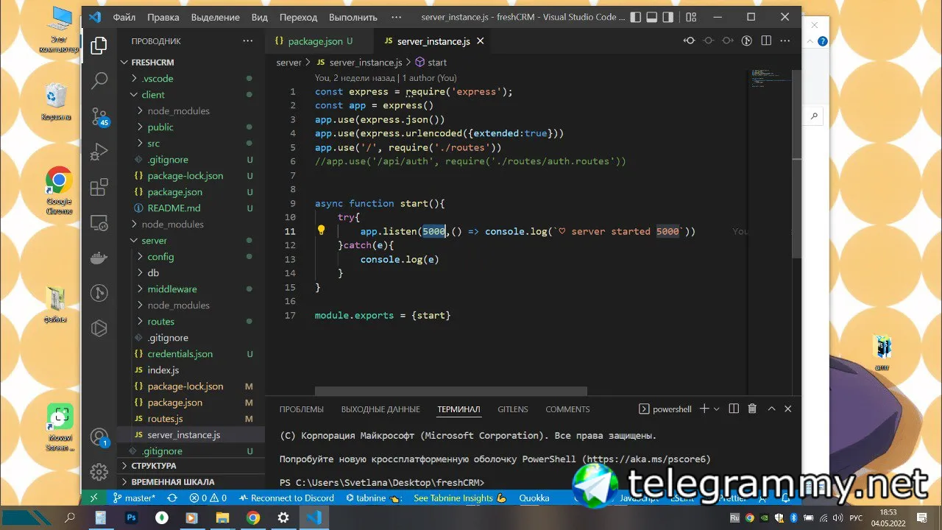
Task: Open the Выделение menu
Action: [215, 17]
